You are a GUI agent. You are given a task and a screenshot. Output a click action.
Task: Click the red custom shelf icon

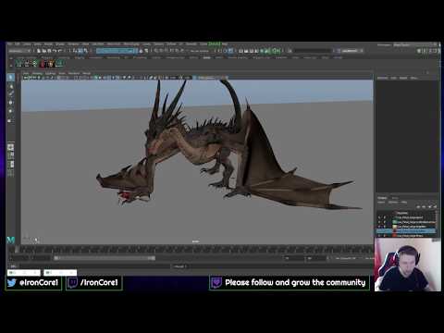[x=43, y=64]
